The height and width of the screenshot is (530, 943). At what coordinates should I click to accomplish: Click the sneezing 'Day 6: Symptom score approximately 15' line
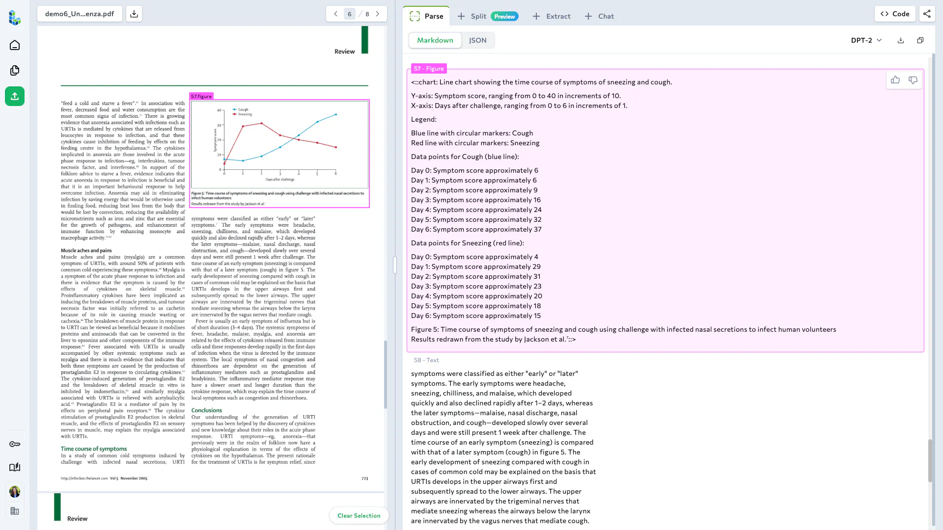click(x=476, y=316)
